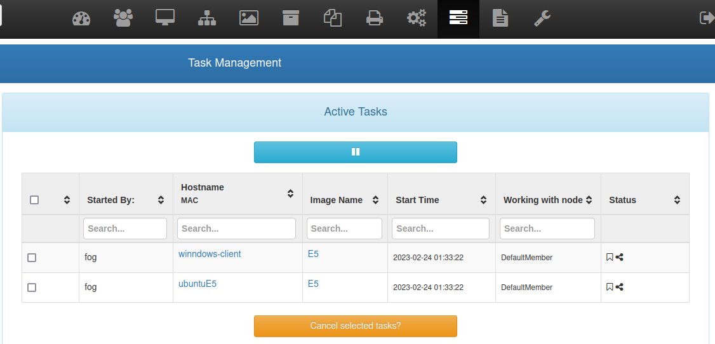Viewport: 715px width, 344px height.
Task: Click the Active Tasks heading
Action: (356, 112)
